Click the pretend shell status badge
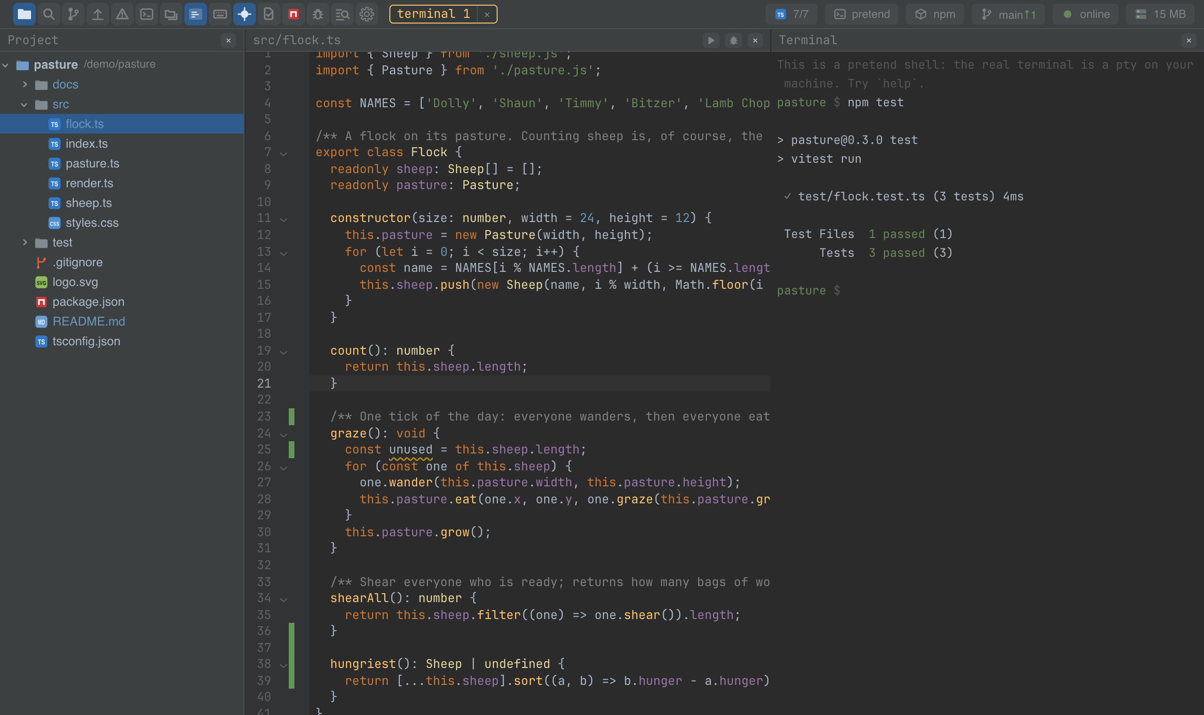 (862, 14)
